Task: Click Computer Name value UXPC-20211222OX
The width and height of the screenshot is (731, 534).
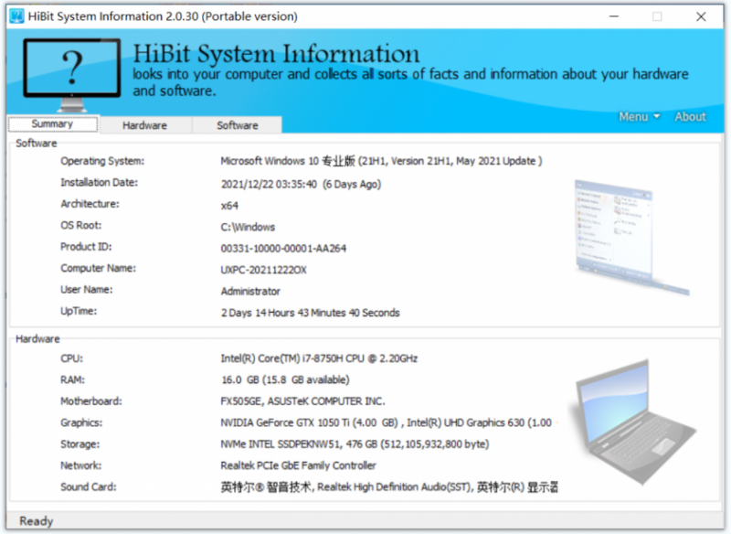Action: coord(263,270)
